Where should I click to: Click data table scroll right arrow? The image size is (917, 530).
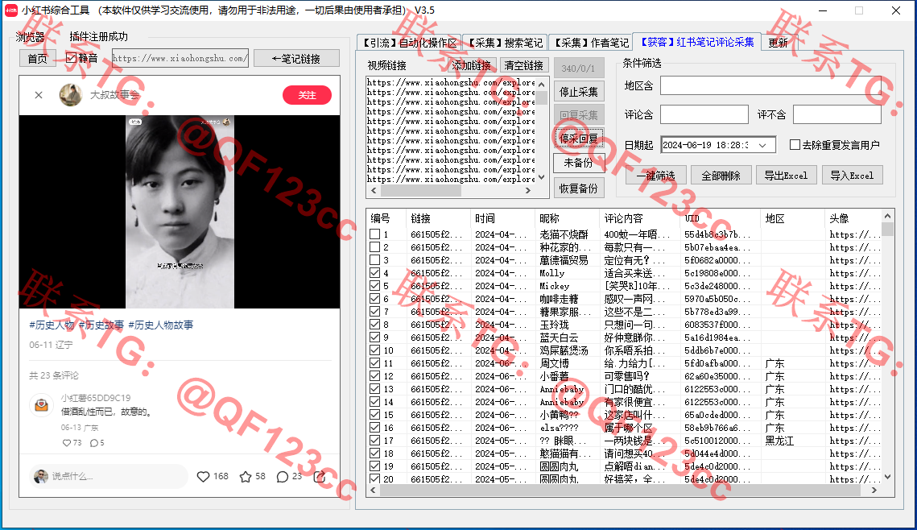[874, 491]
